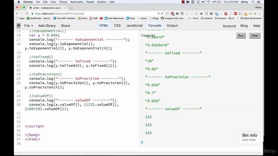Open the notification center icon

258,2
